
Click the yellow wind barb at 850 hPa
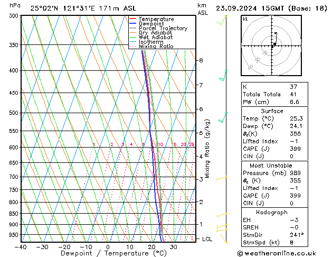(222, 215)
